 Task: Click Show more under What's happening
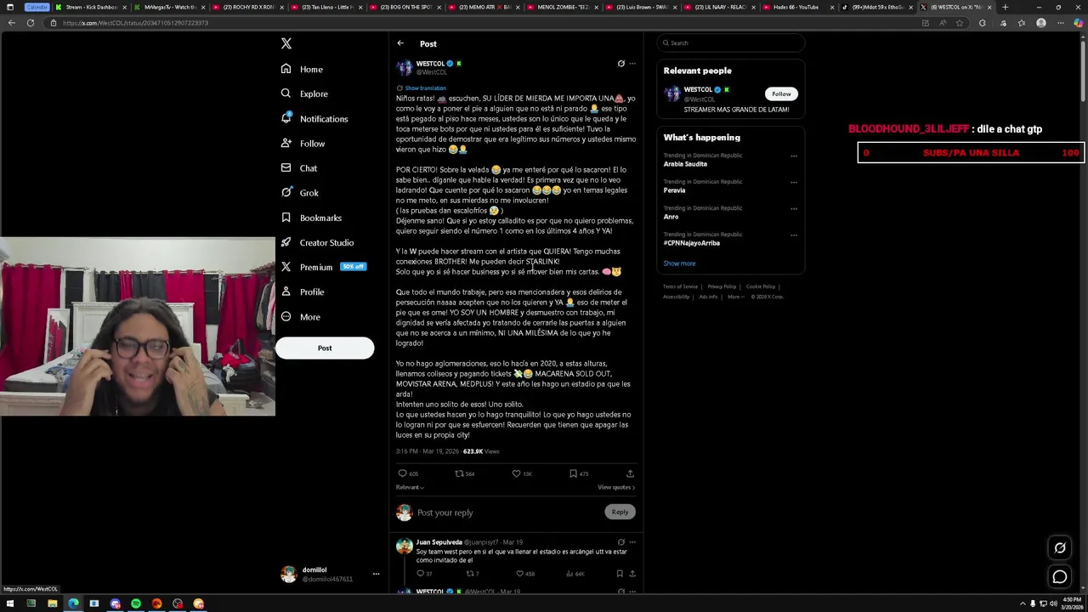tap(679, 263)
